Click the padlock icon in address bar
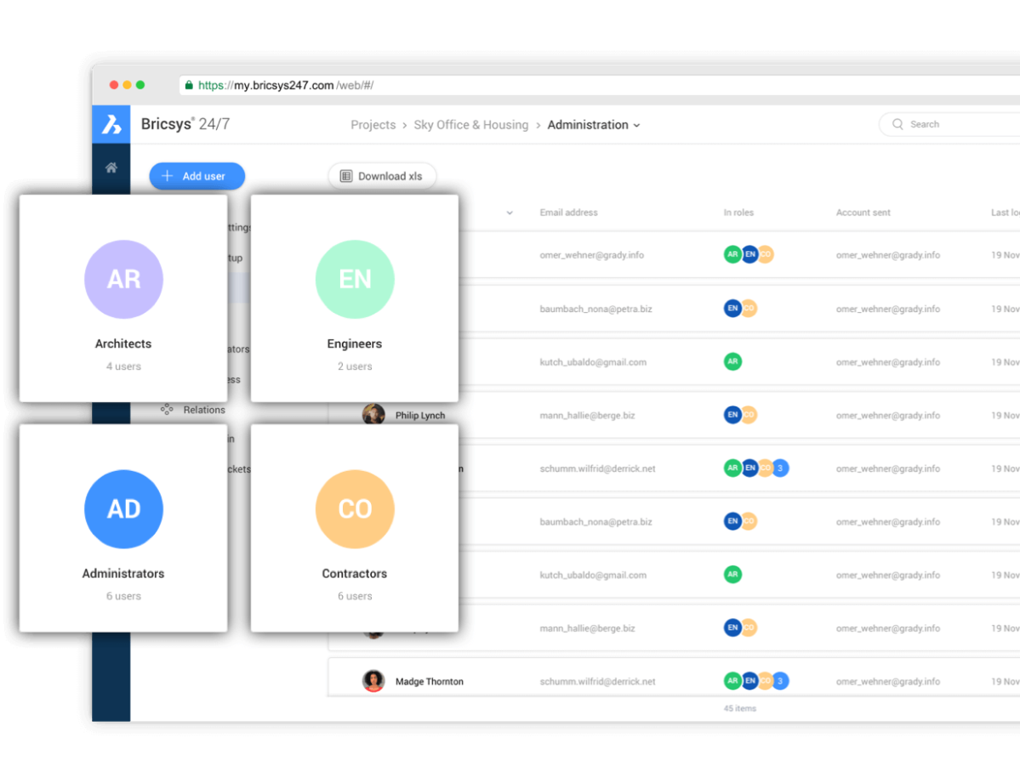 pos(189,85)
